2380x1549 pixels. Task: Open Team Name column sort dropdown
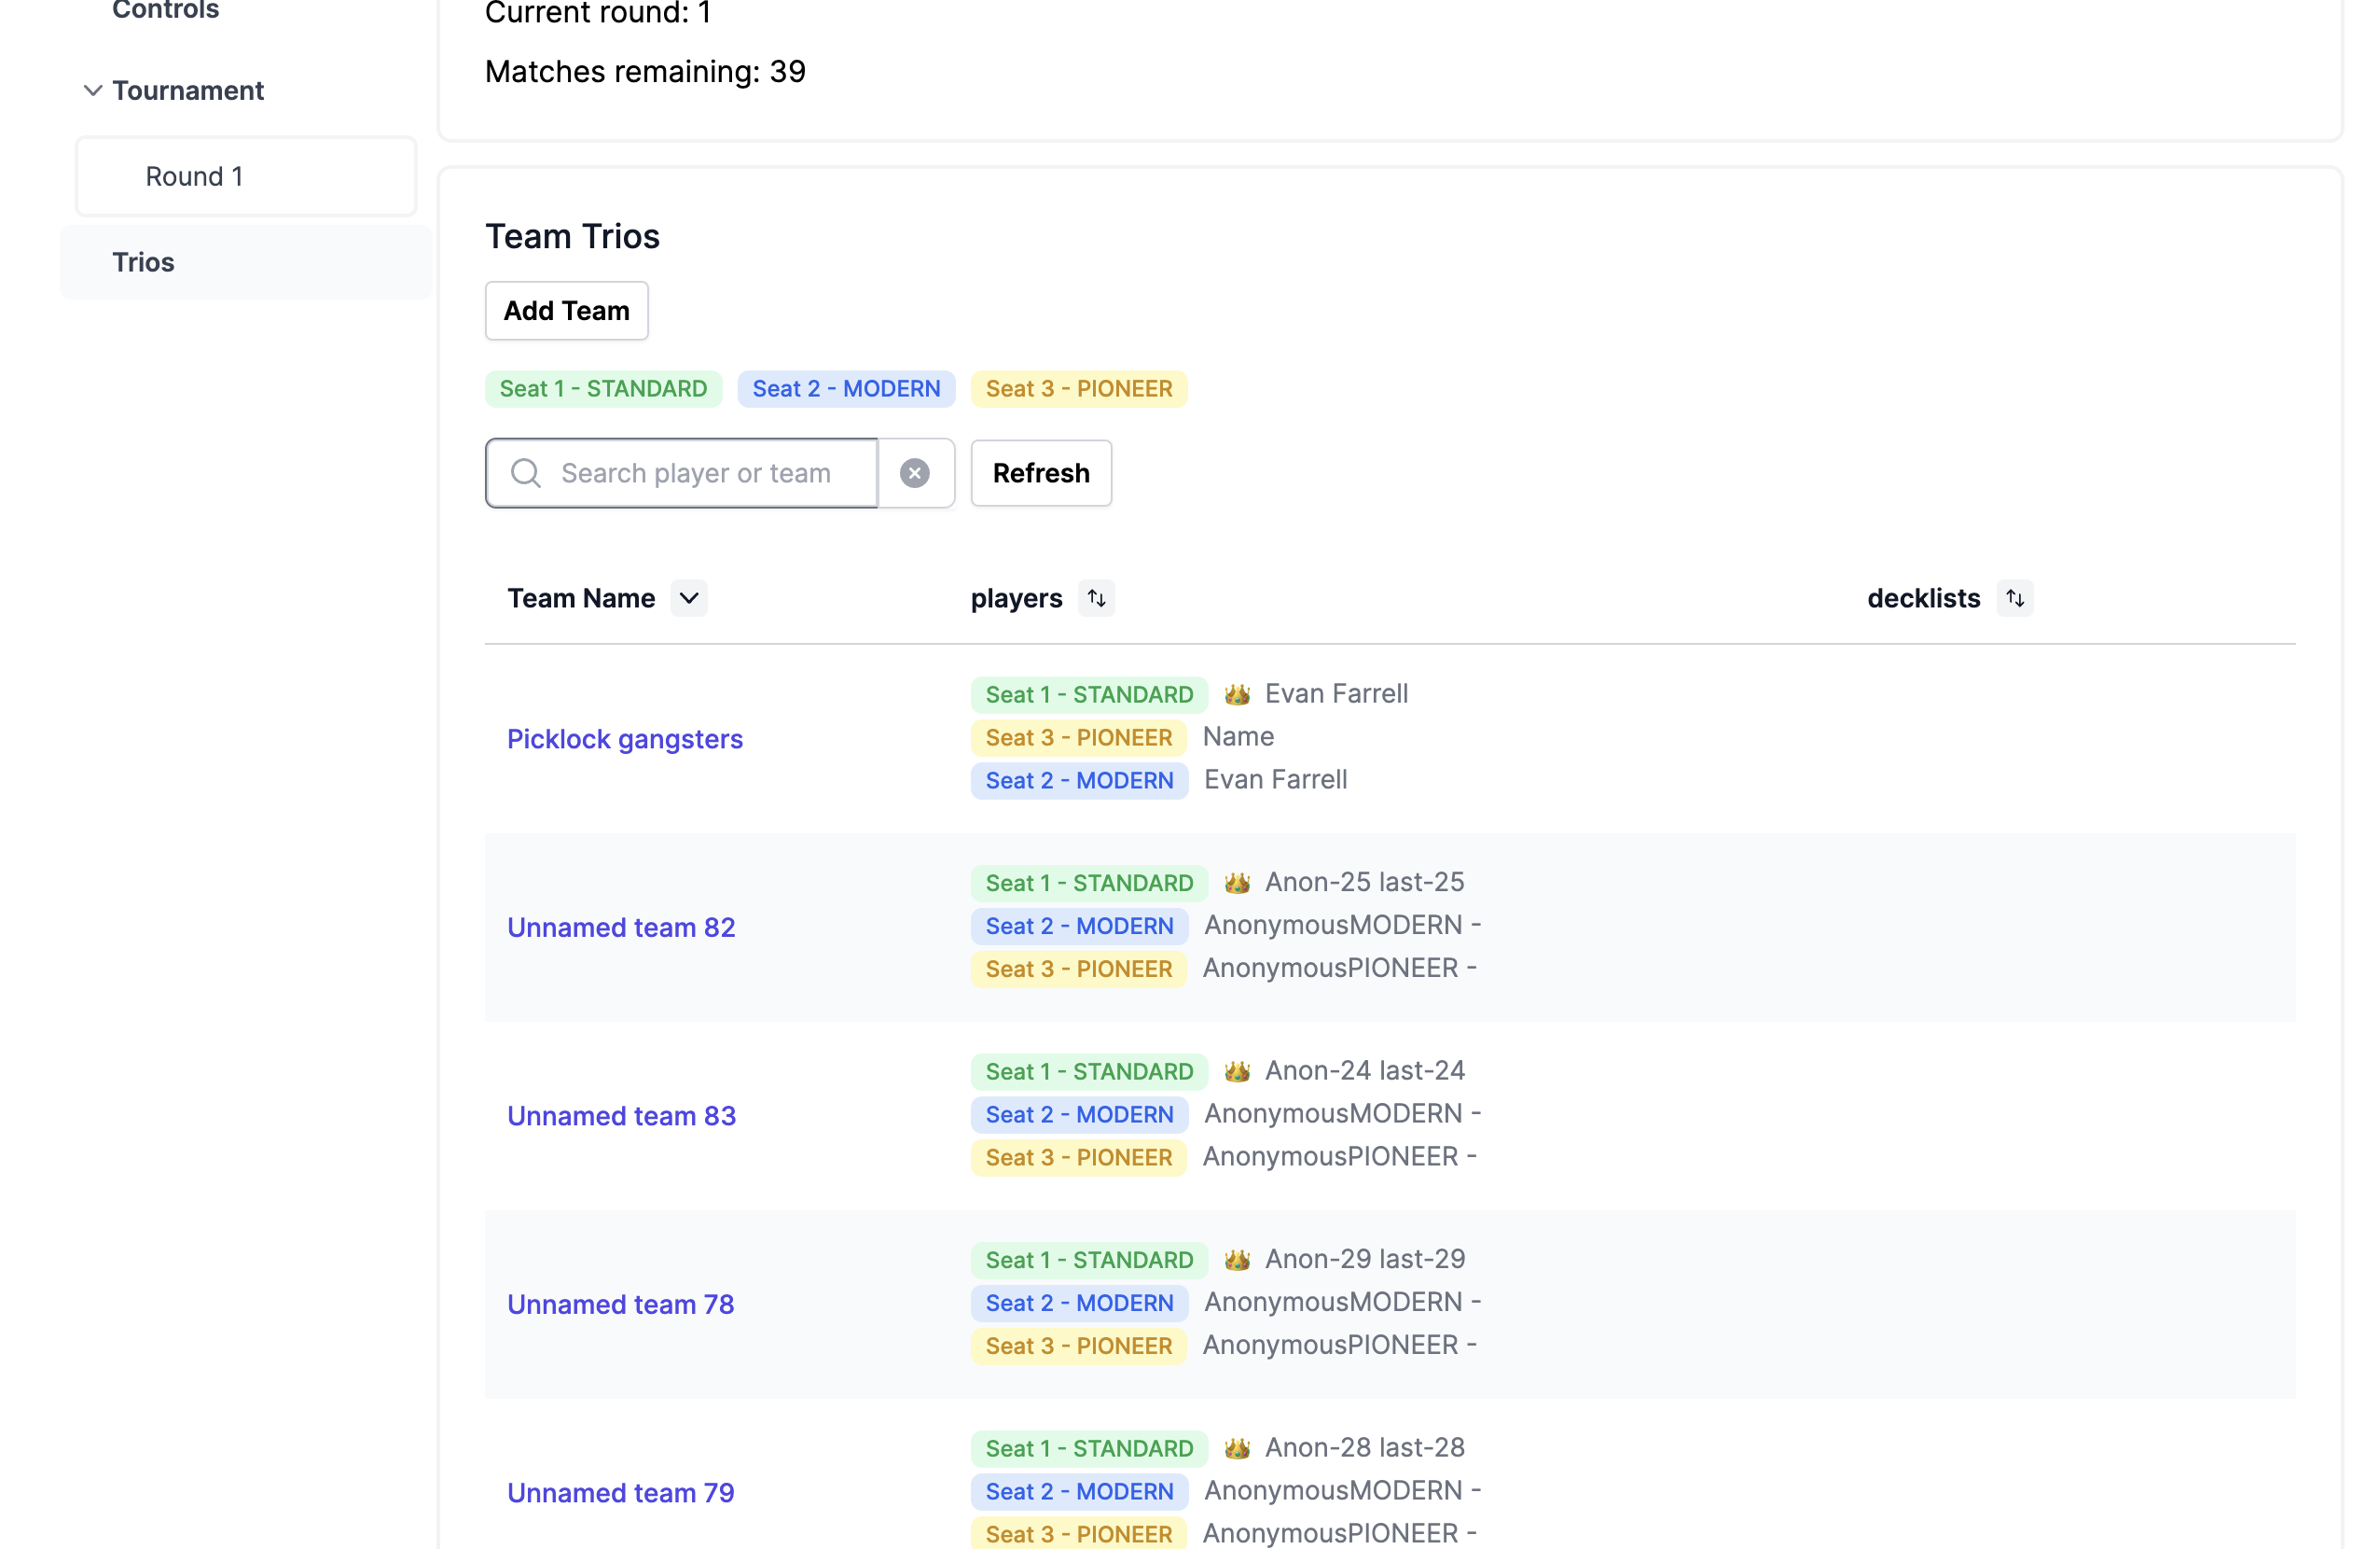click(x=689, y=598)
